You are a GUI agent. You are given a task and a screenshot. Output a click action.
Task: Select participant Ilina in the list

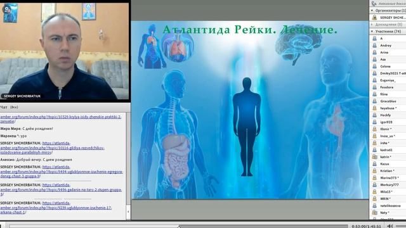click(x=388, y=94)
